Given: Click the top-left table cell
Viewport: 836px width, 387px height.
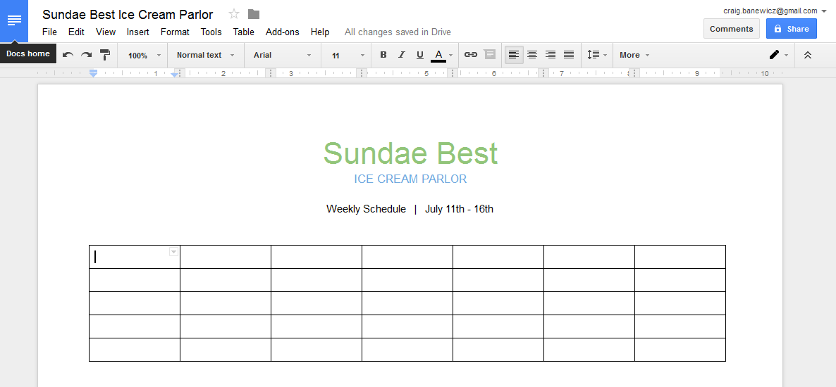Looking at the screenshot, I should (x=135, y=257).
